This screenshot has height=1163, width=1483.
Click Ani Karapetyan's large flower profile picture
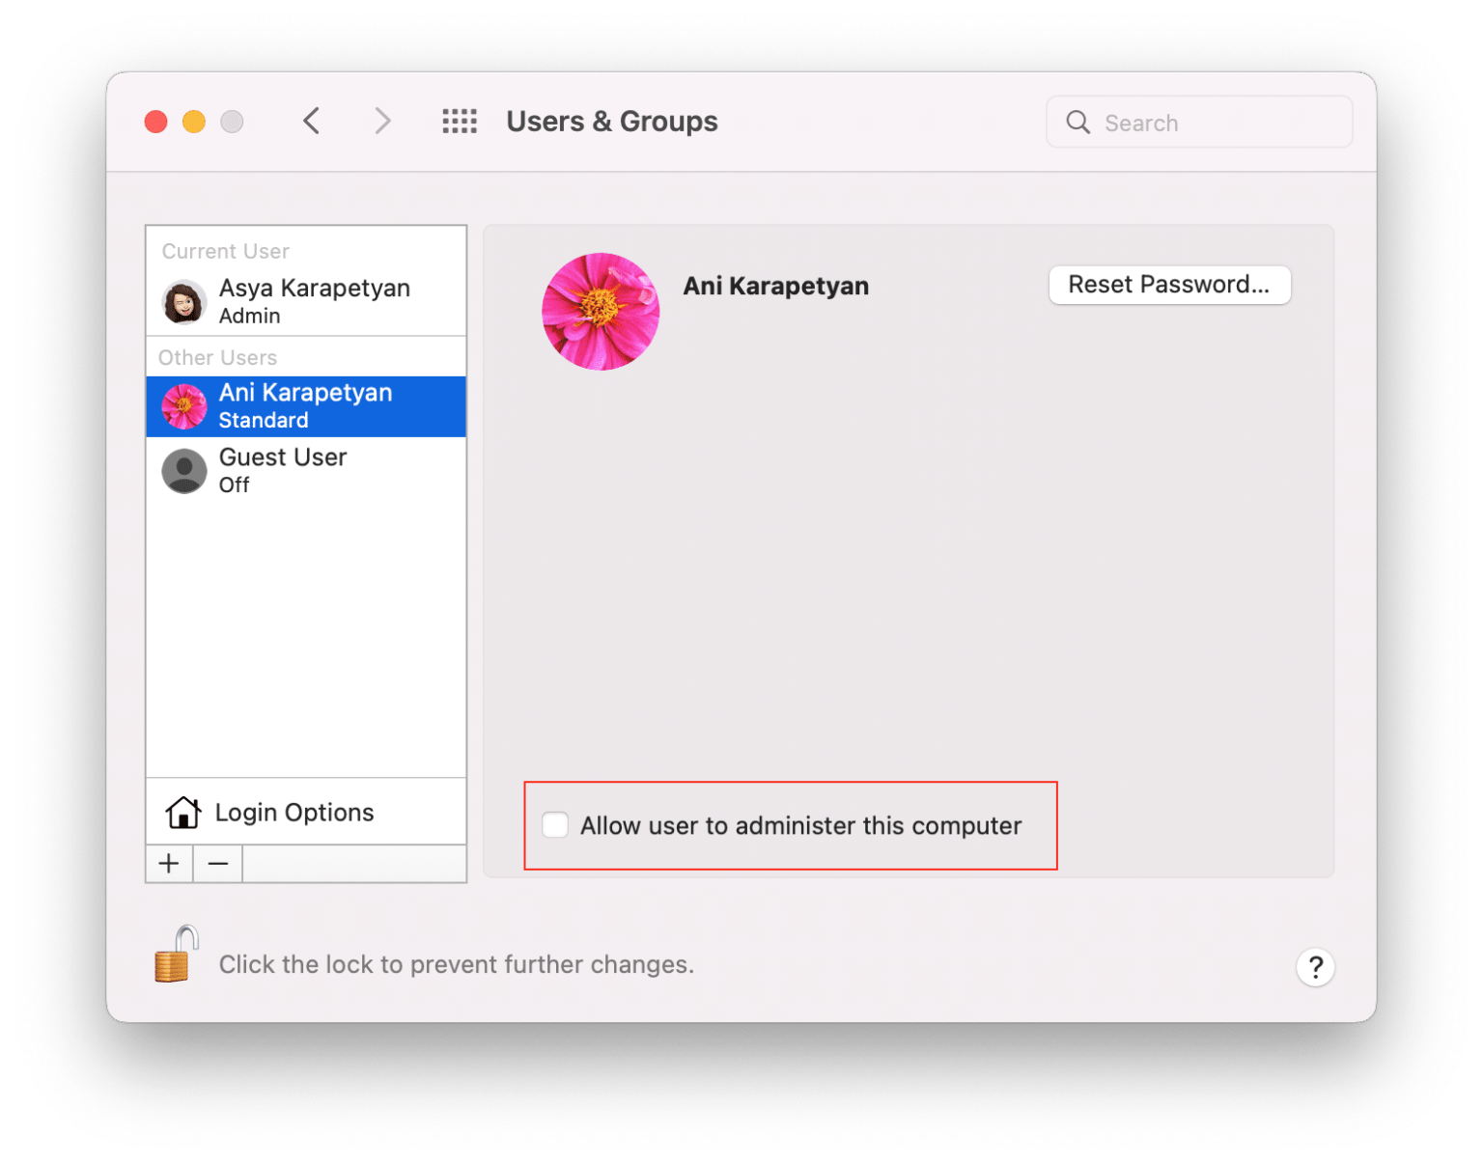(x=601, y=312)
